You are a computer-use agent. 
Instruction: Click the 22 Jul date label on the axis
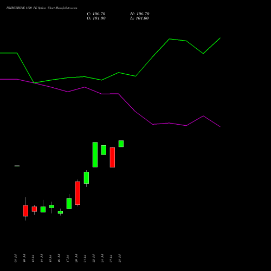[x=94, y=259]
